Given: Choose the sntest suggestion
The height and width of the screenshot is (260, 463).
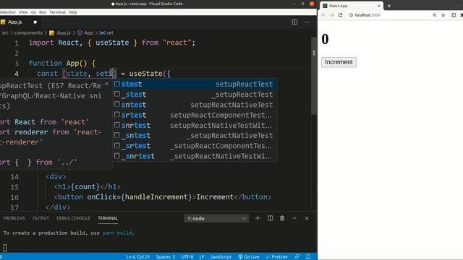Looking at the screenshot, I should tap(195, 105).
